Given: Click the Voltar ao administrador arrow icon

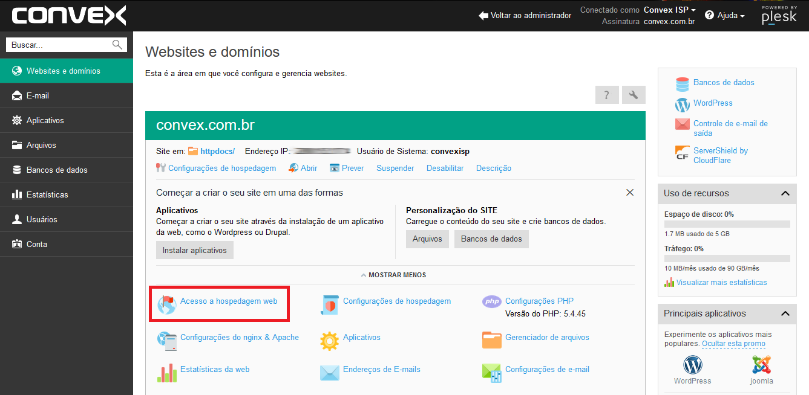Looking at the screenshot, I should (x=483, y=15).
